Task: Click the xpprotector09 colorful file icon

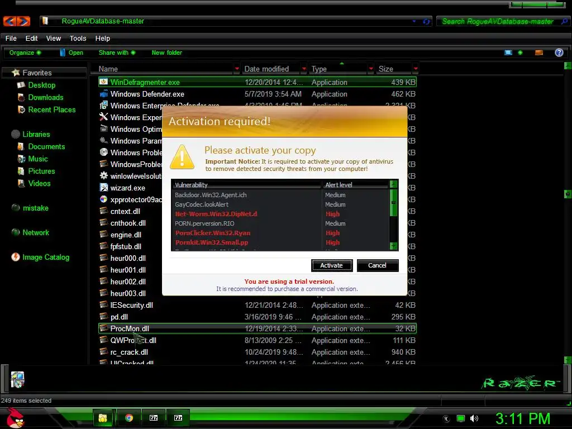Action: pos(103,199)
